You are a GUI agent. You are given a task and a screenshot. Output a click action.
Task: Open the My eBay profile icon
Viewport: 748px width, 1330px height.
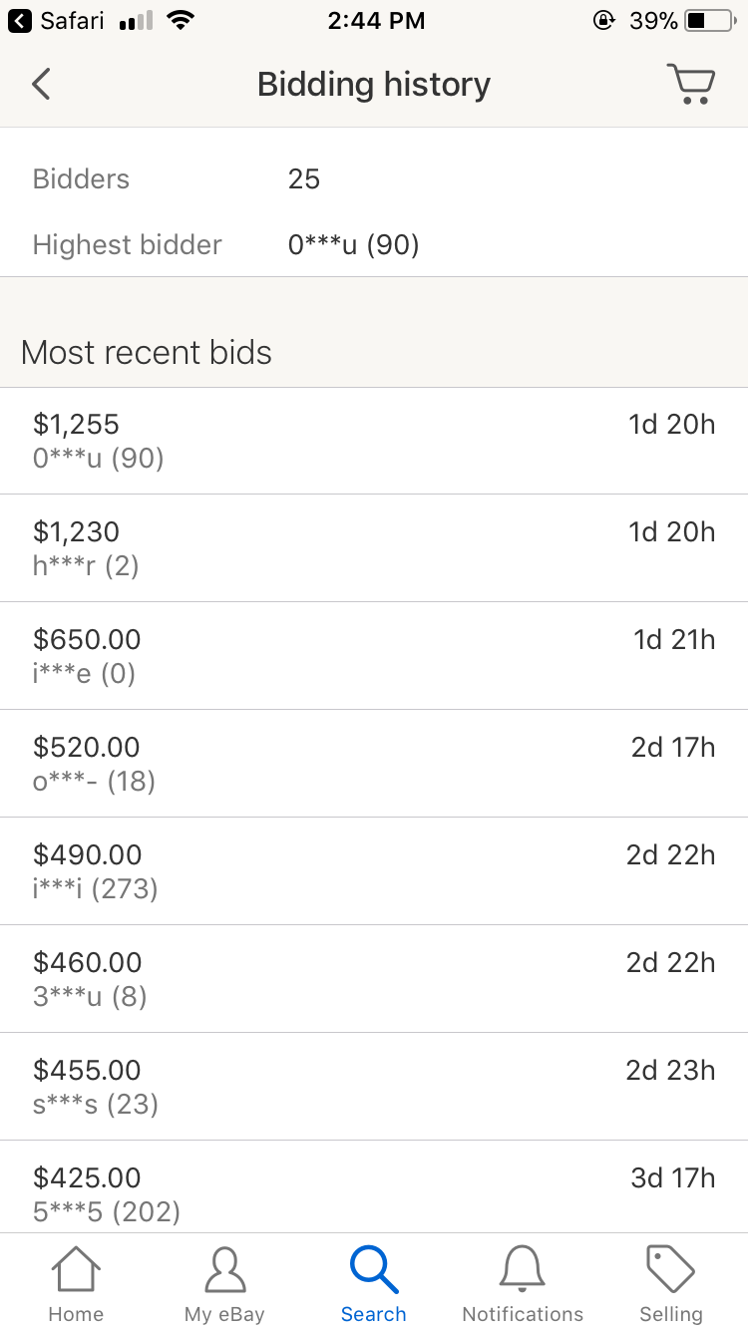click(x=224, y=1271)
